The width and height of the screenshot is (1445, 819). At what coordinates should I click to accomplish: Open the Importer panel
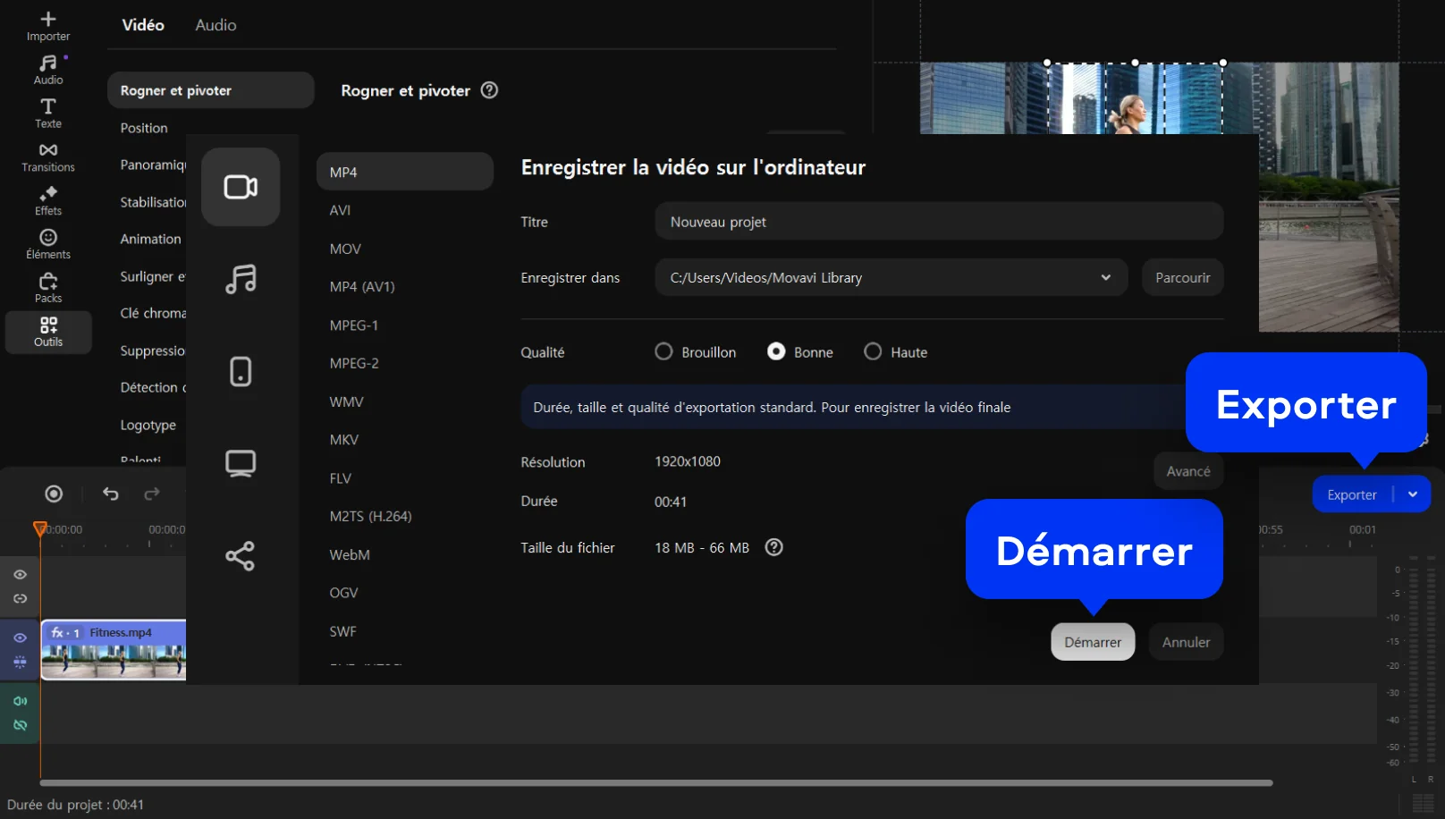pos(48,26)
